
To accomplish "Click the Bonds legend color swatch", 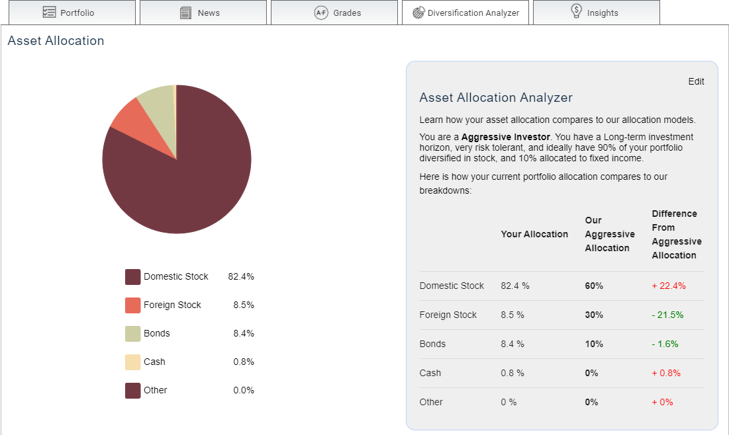I will (x=133, y=333).
